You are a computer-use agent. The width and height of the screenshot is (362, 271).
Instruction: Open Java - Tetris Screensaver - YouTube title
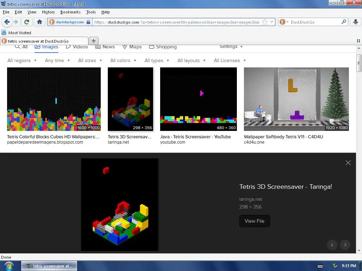[195, 137]
